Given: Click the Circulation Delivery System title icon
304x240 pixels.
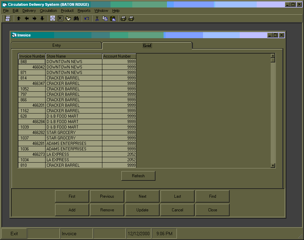Looking at the screenshot, I should (5, 4).
